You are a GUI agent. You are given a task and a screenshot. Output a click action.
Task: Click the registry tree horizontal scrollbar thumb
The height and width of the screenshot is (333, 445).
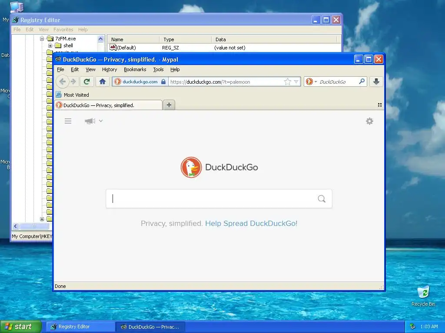pos(34,226)
